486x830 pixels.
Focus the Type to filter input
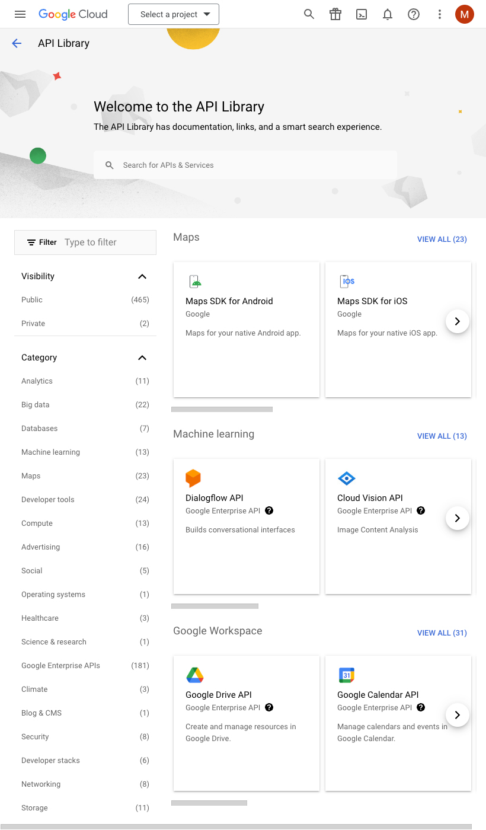tap(107, 242)
